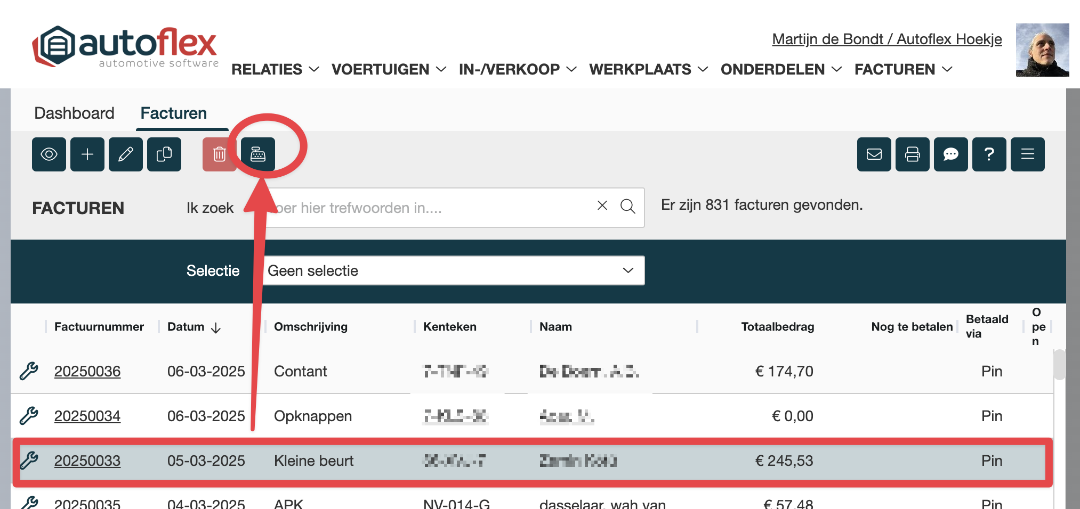Add a new invoice with plus button
The image size is (1080, 509).
[x=87, y=154]
